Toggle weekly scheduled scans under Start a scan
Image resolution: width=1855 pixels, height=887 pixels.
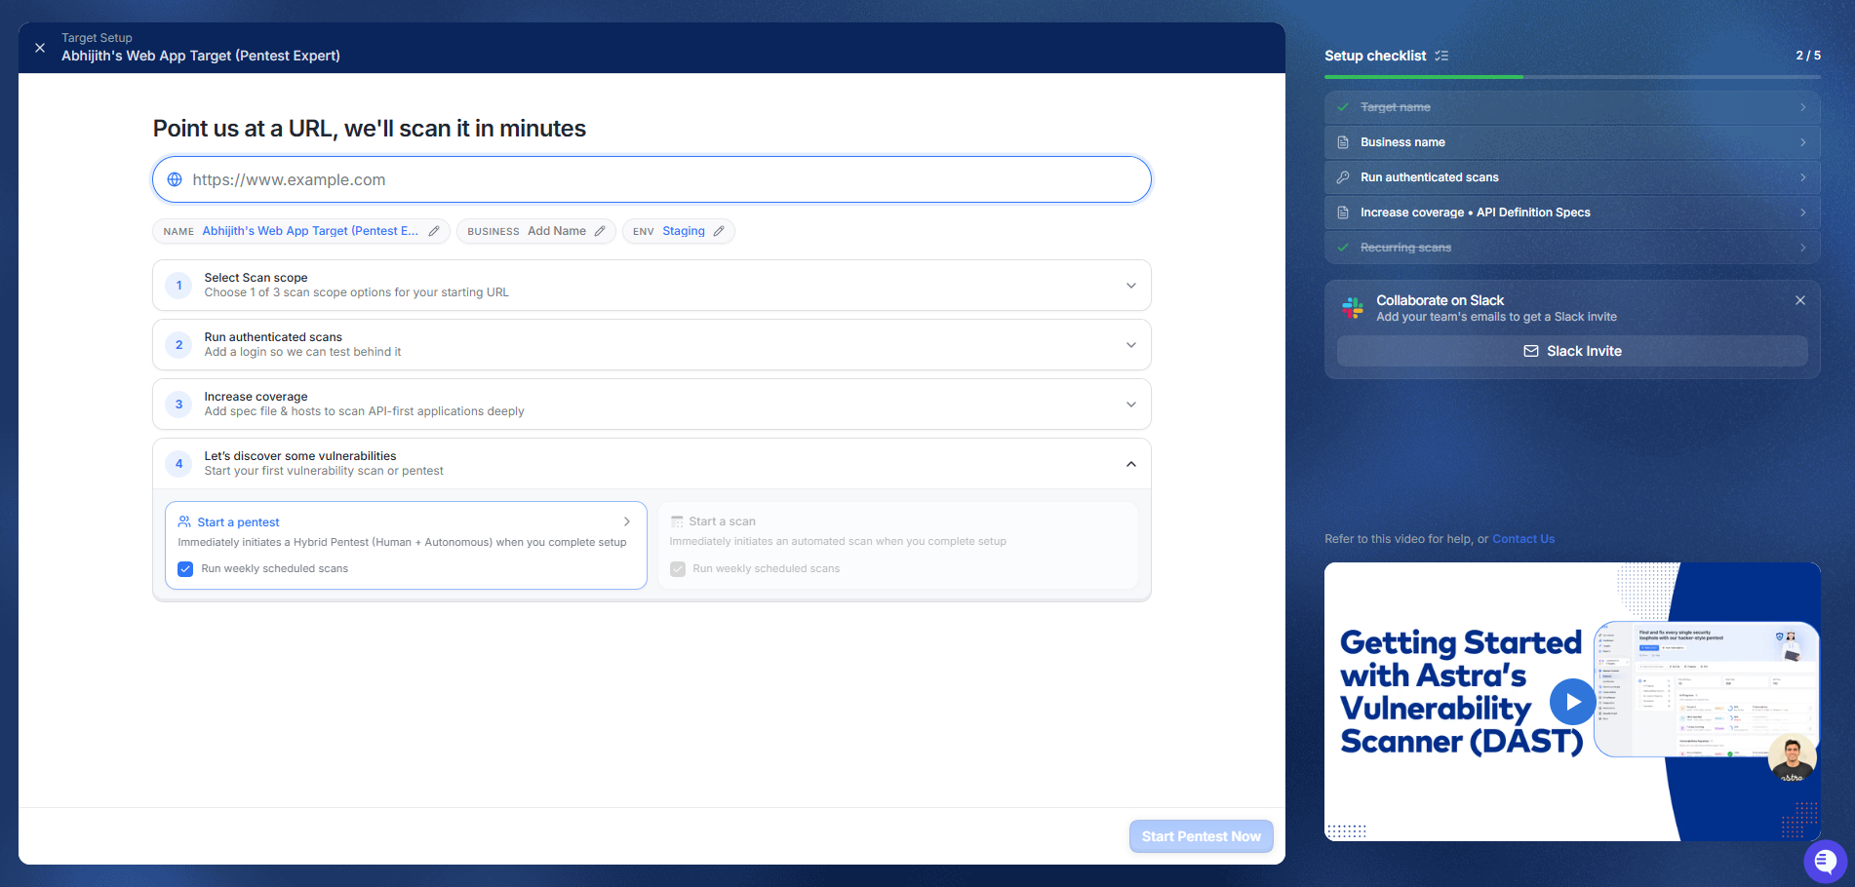[677, 568]
